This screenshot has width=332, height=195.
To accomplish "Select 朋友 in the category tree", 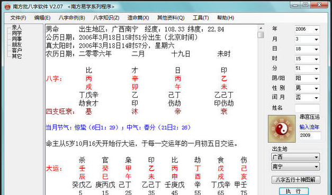I will click(x=16, y=44).
